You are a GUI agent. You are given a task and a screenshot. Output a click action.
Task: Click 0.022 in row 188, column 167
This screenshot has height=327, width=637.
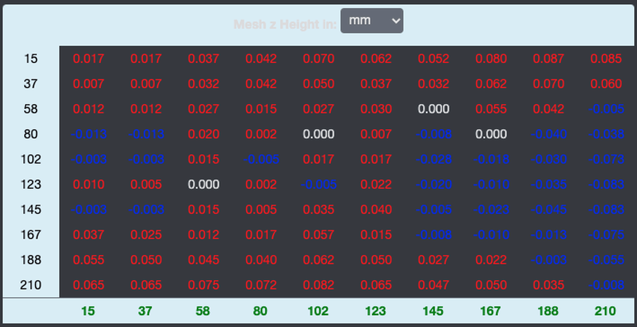(x=491, y=260)
